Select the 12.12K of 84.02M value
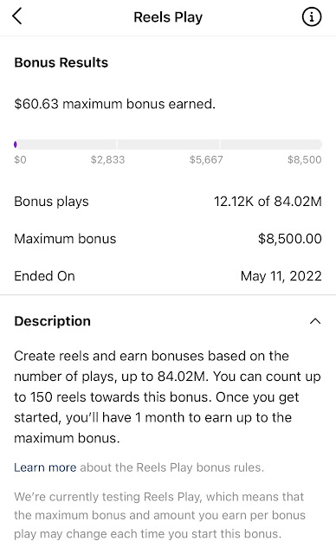The image size is (336, 554). point(268,202)
